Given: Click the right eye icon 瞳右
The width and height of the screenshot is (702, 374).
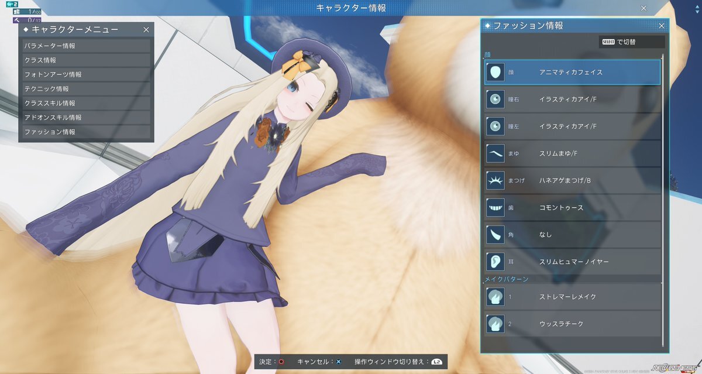Looking at the screenshot, I should coord(495,99).
